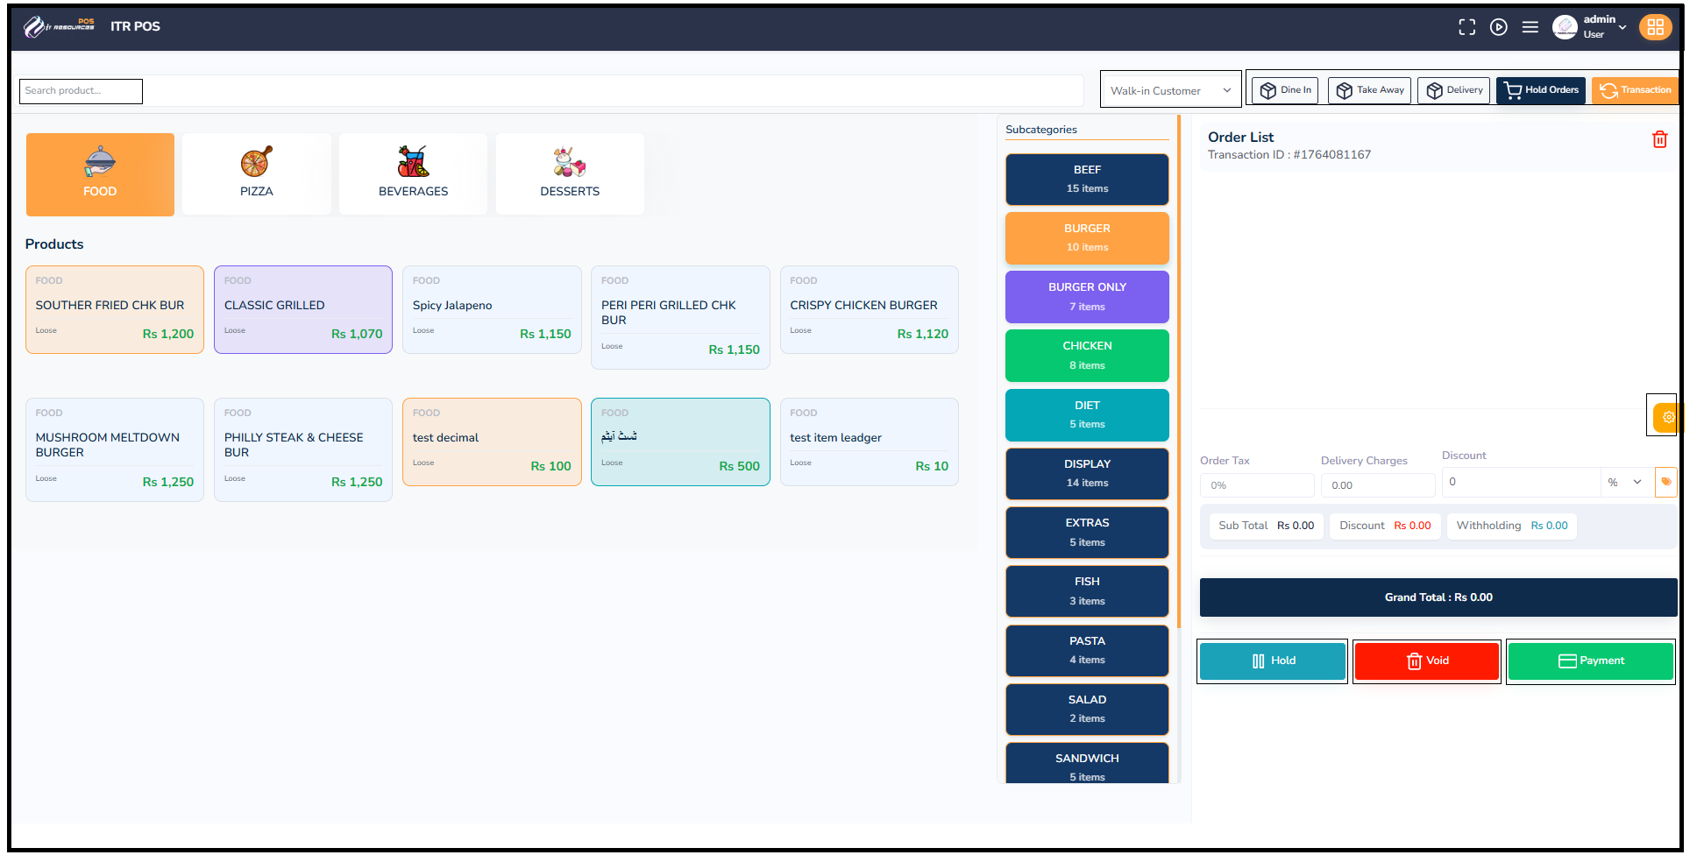Switch order type to Delivery
Image resolution: width=1697 pixels, height=855 pixels.
(x=1454, y=90)
